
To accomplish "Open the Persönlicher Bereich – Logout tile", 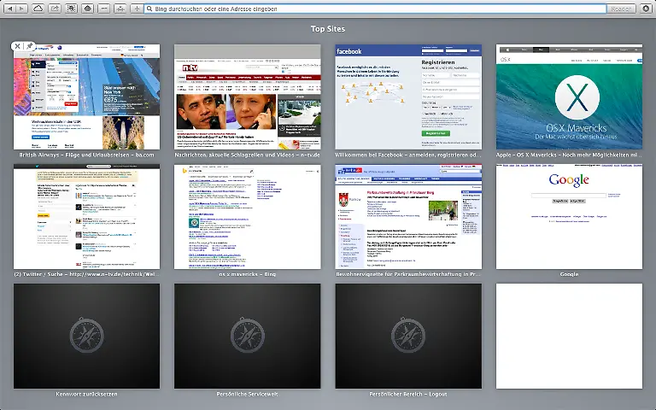I will (x=408, y=336).
